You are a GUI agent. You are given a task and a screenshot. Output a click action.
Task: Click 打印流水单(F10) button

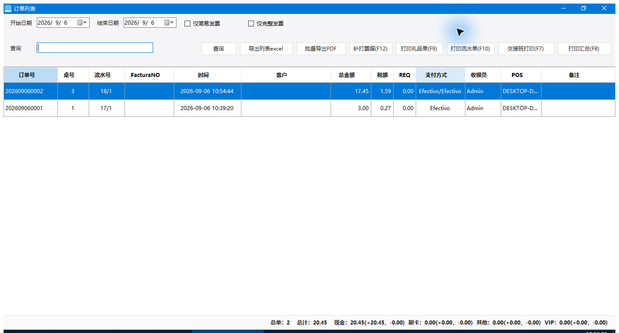pos(470,49)
